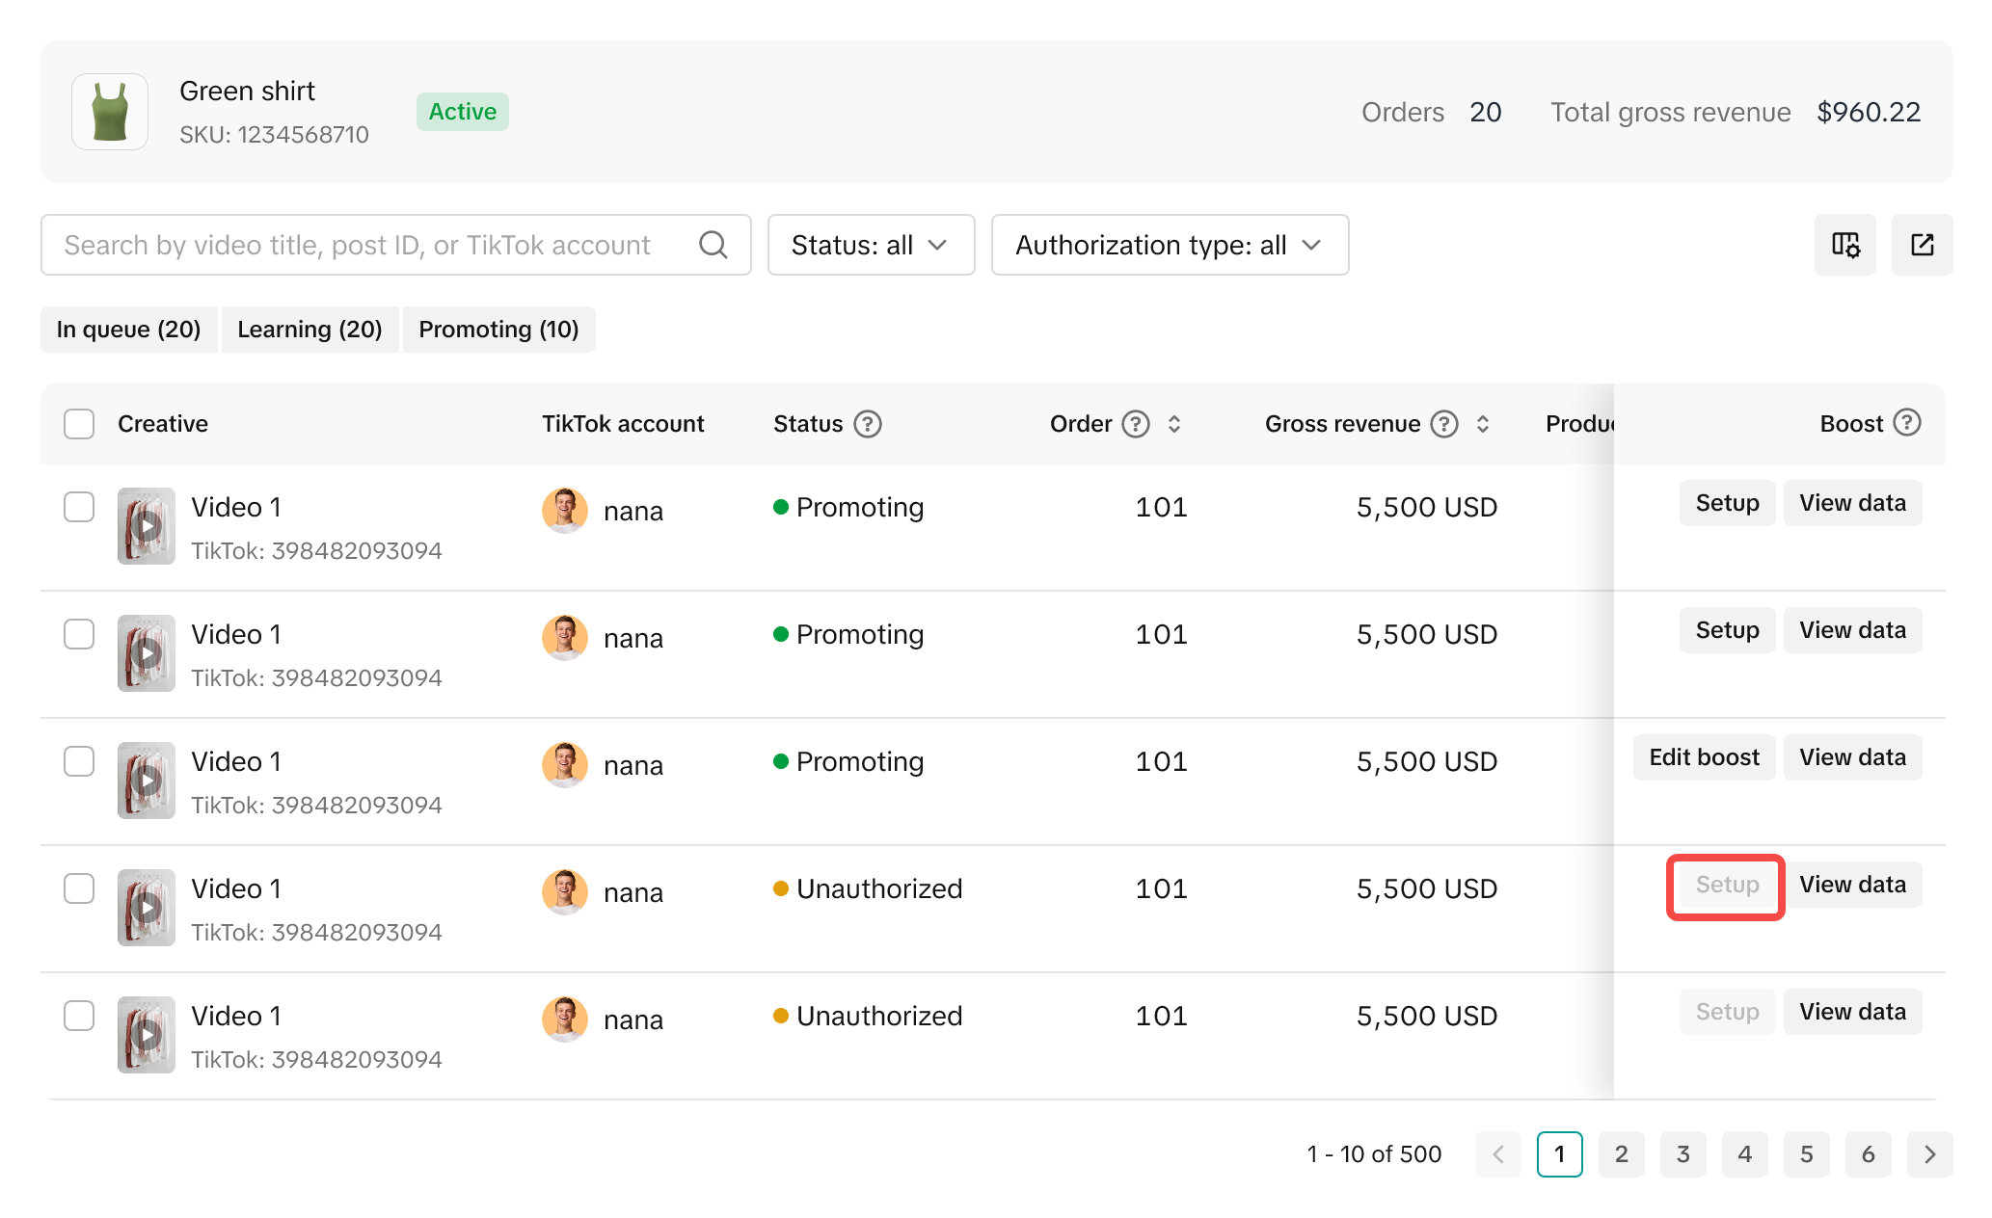Switch to Learning (20) tab
This screenshot has width=1992, height=1218.
[310, 330]
